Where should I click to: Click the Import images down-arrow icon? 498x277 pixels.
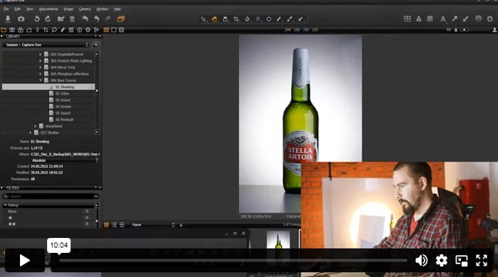click(8, 19)
